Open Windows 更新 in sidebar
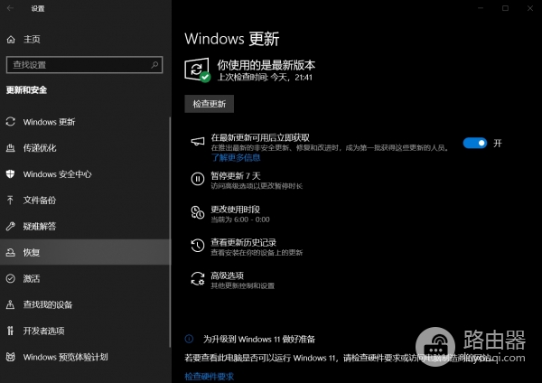Screen dimensions: 542x383 (49, 122)
